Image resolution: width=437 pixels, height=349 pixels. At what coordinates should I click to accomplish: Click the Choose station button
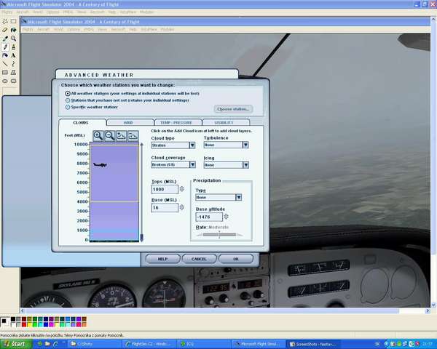point(233,109)
